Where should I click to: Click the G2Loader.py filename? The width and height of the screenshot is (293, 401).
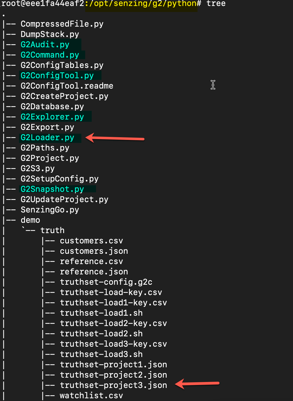(x=47, y=137)
